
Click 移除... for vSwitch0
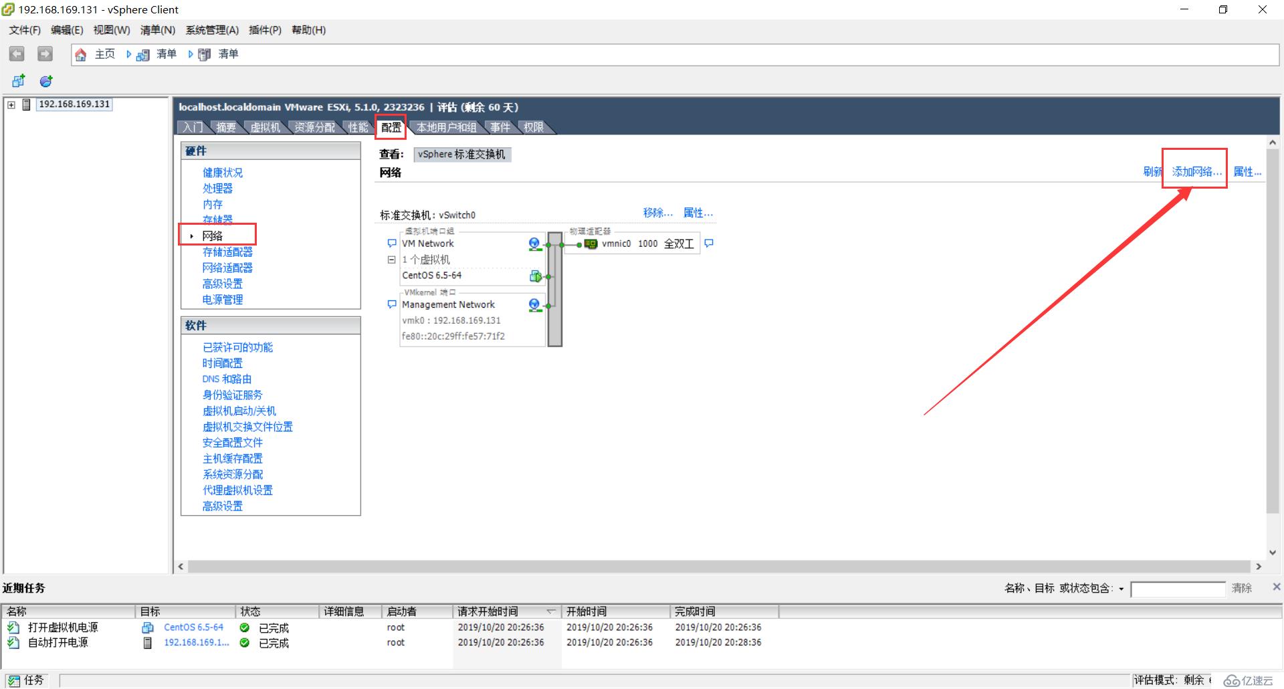pyautogui.click(x=658, y=213)
